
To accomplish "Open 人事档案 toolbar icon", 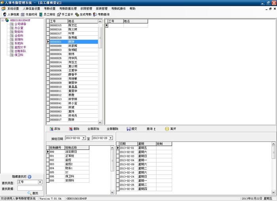I will point(11,14).
